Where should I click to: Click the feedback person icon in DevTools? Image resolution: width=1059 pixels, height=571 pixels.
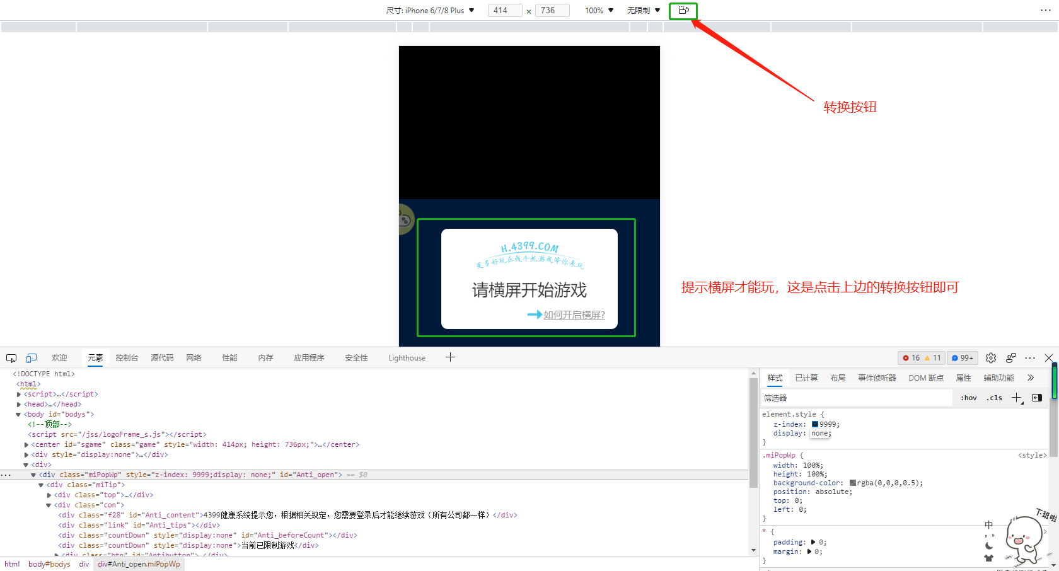pos(1011,358)
